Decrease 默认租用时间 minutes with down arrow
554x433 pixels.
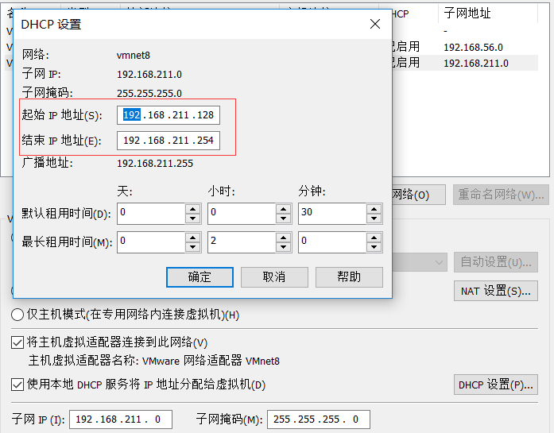pos(374,218)
